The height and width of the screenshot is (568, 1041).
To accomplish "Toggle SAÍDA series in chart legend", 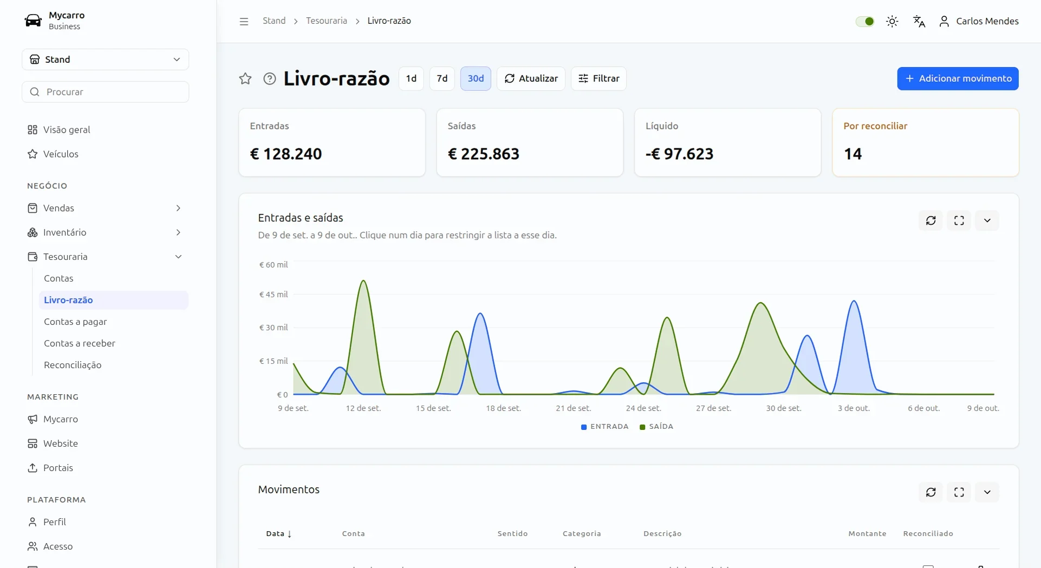I will click(656, 427).
